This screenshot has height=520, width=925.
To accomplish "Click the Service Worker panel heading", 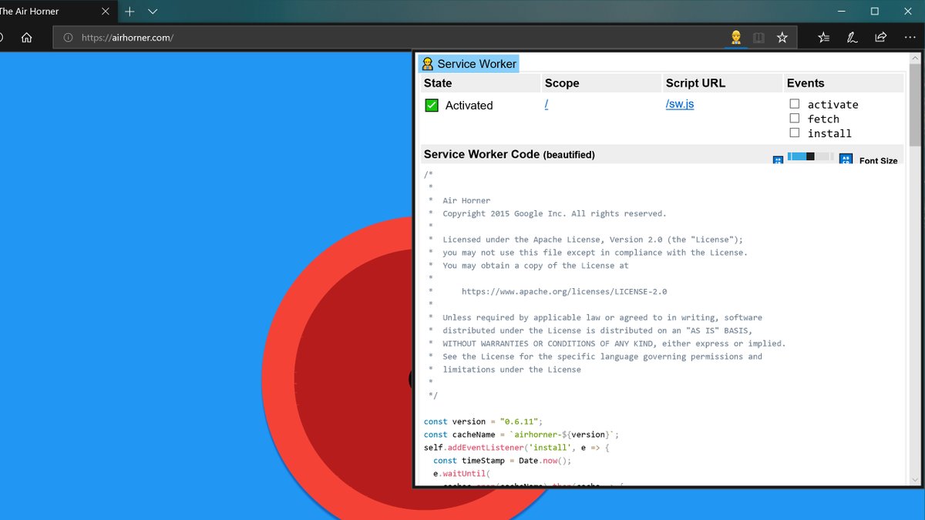I will click(x=469, y=64).
